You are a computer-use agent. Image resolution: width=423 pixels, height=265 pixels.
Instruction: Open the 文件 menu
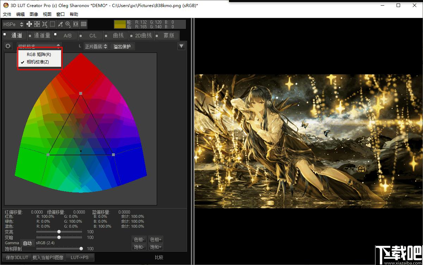coord(7,14)
